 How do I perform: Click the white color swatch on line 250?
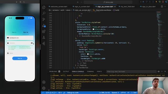click(93, 29)
